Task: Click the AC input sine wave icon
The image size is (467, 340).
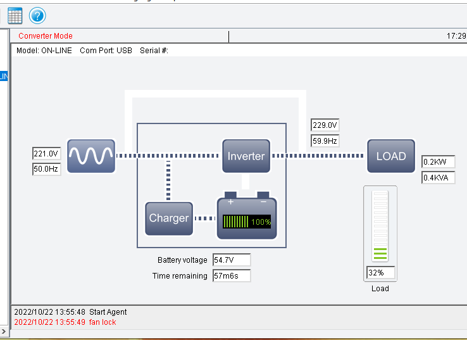Action: click(x=90, y=156)
